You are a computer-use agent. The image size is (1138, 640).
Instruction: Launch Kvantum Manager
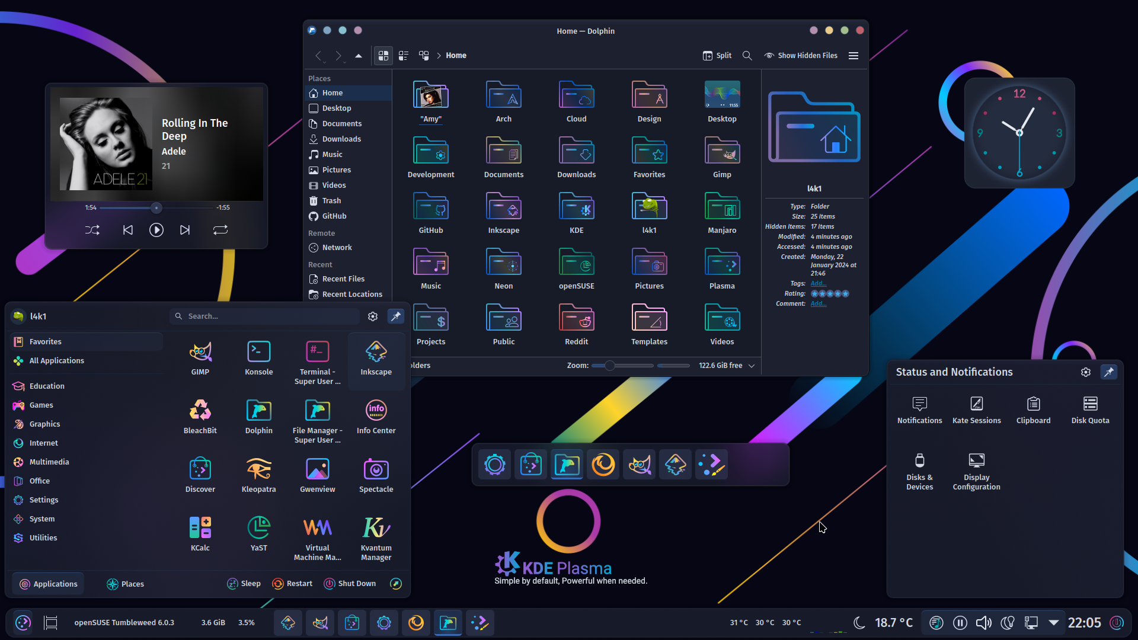click(376, 539)
